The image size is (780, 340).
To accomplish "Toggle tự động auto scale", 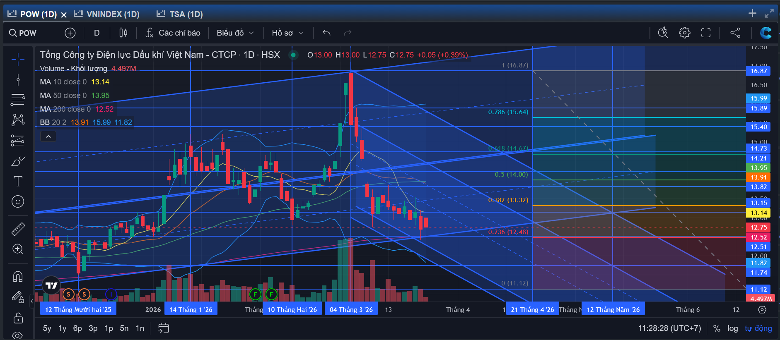I will [x=758, y=328].
